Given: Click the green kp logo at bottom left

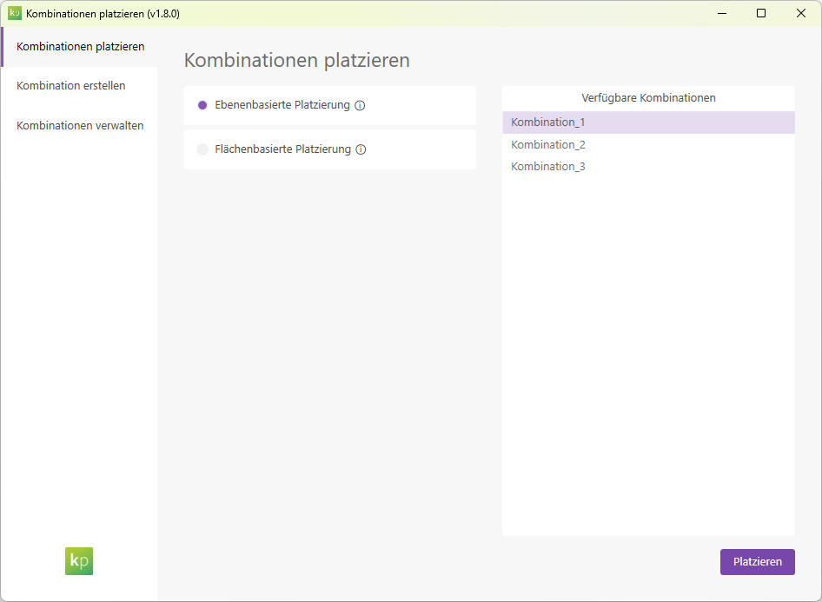Looking at the screenshot, I should coord(78,561).
